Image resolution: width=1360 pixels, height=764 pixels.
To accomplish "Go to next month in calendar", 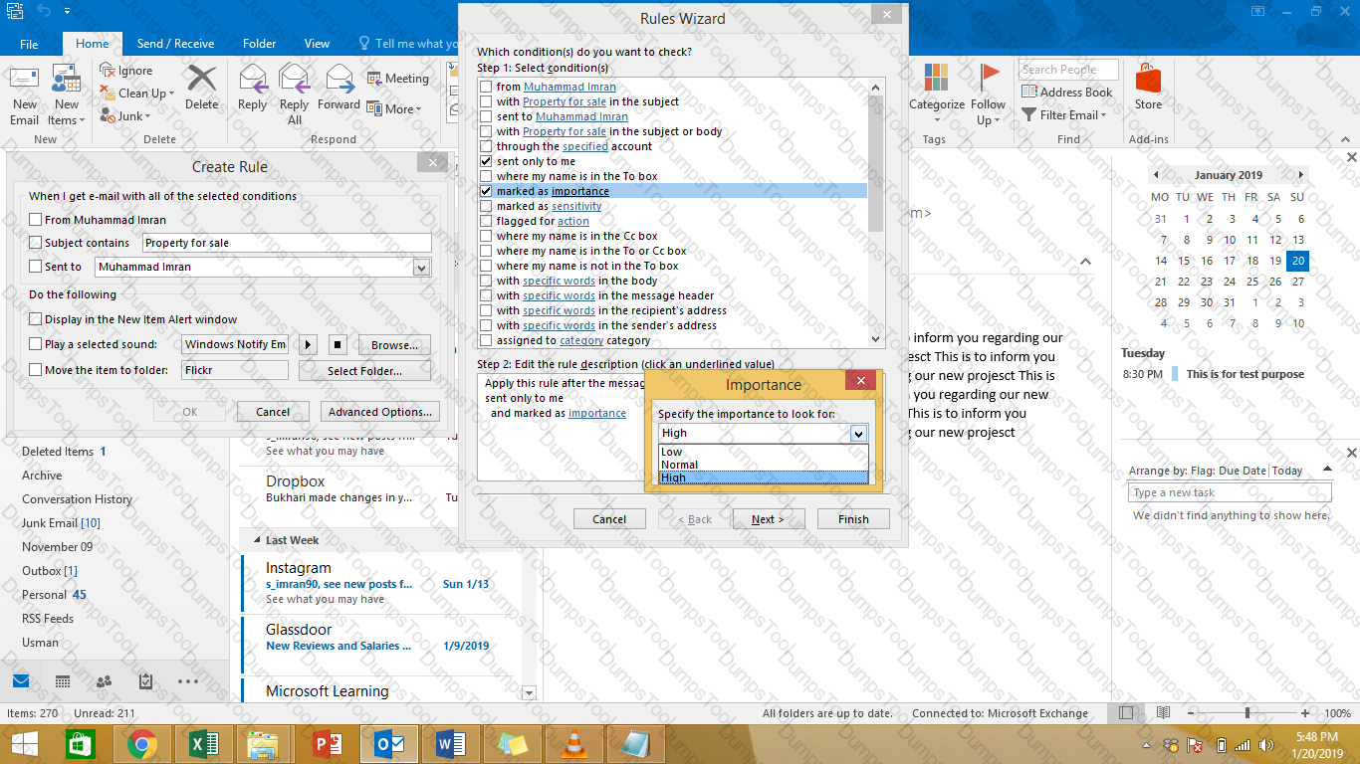I will [1300, 175].
